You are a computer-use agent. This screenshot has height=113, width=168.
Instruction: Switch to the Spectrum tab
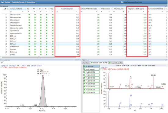point(86,63)
